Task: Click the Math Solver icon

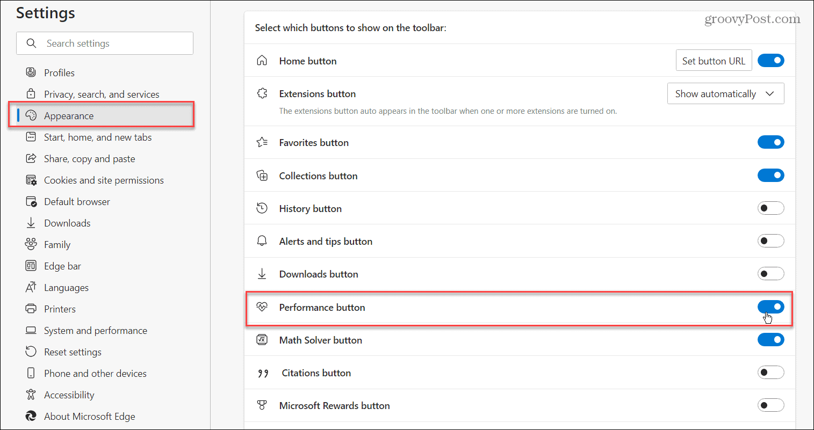Action: (262, 339)
